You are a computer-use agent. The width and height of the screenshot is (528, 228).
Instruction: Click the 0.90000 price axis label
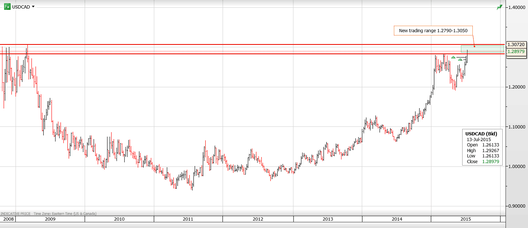[x=516, y=206]
